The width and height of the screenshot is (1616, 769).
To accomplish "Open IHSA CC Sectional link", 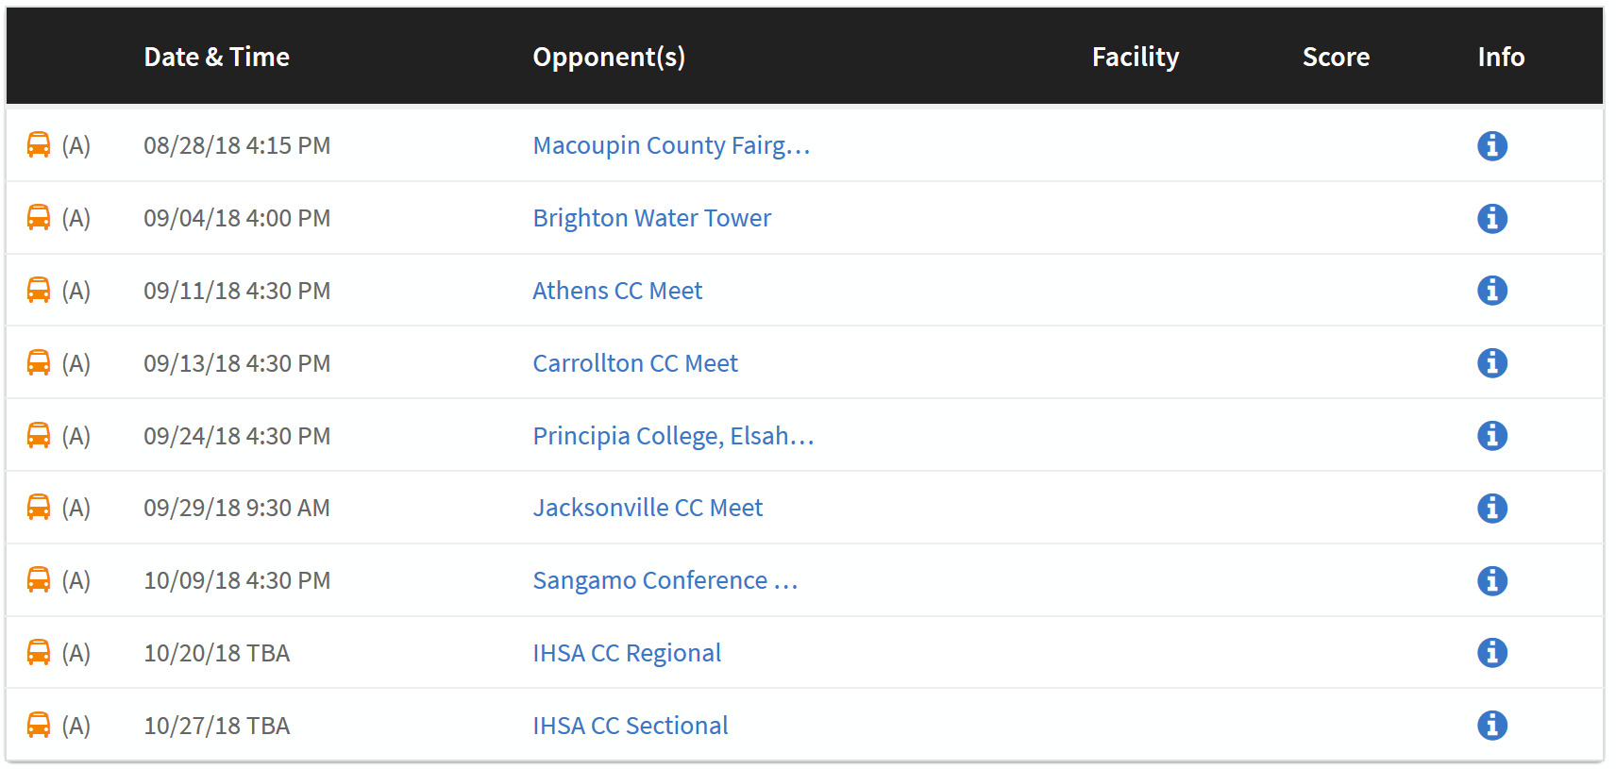I will tap(631, 726).
